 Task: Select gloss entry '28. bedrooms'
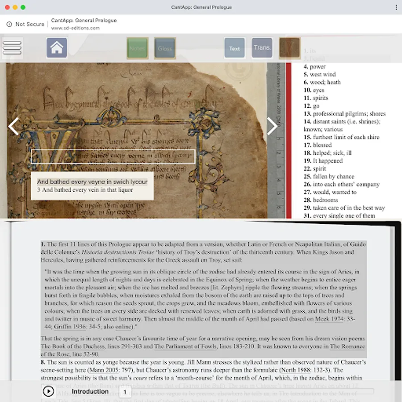321,200
